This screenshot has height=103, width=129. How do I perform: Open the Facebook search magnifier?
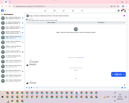point(6,11)
